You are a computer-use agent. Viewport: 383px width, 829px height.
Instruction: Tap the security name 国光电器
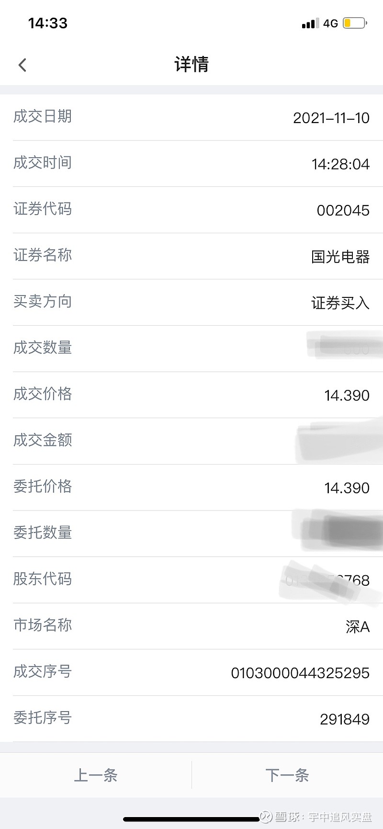pyautogui.click(x=340, y=257)
